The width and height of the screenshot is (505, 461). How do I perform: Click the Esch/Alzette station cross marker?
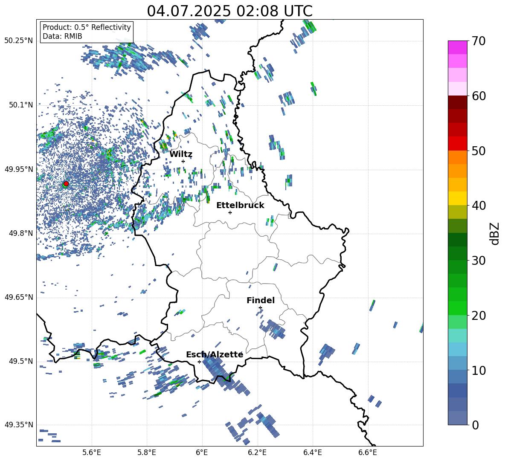pyautogui.click(x=199, y=362)
